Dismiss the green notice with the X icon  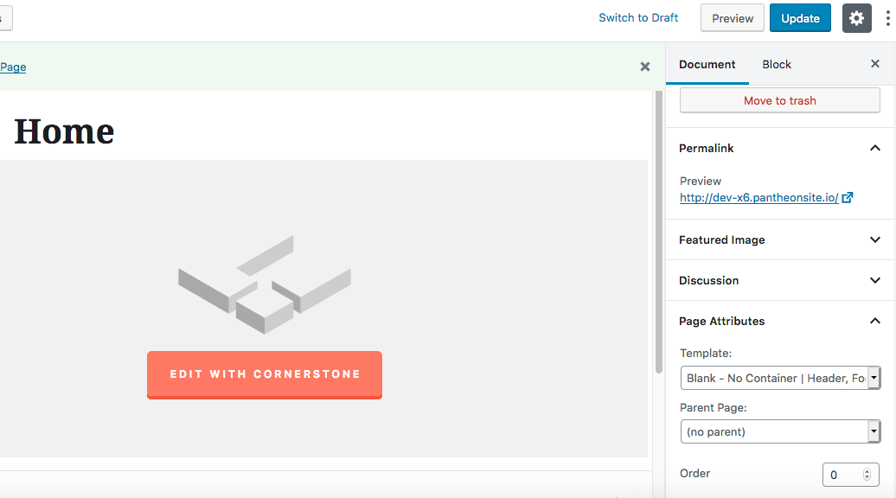[645, 67]
